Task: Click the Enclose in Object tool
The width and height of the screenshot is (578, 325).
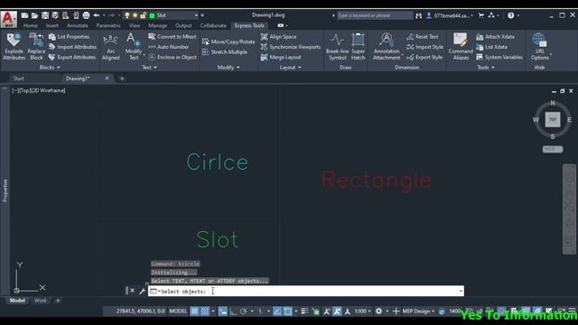Action: 172,57
